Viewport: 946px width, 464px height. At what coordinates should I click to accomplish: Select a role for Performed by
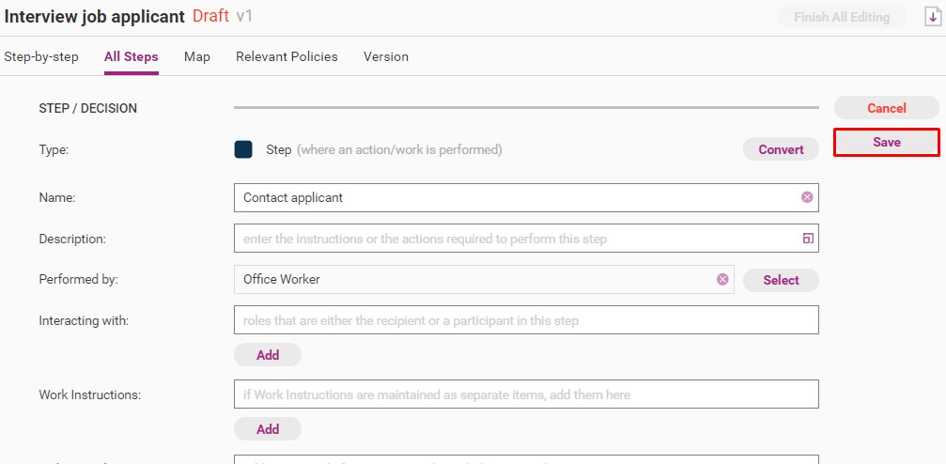coord(781,280)
